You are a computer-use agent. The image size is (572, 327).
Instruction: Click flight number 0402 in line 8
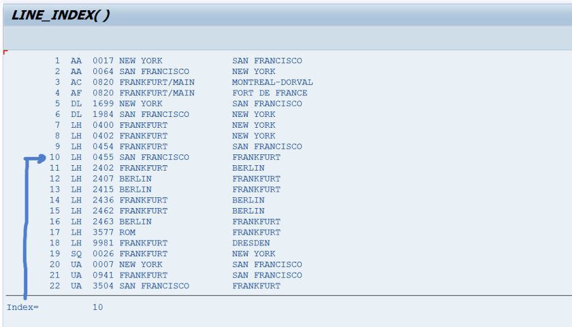[x=104, y=136]
